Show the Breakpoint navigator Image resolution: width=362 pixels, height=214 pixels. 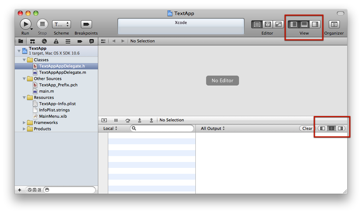click(80, 41)
